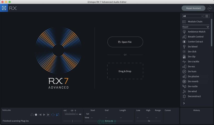
Task: Open the De-hum module
Action: pos(189,71)
